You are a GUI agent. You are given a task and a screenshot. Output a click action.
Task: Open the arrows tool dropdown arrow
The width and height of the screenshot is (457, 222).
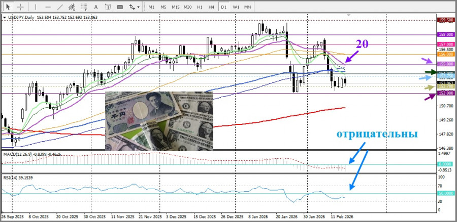139,7
